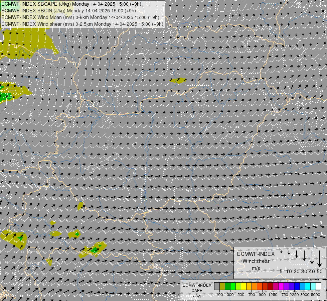Click the 30 m/s wind shear legend arrow
Screen dimensions: 327x301
click(x=304, y=256)
